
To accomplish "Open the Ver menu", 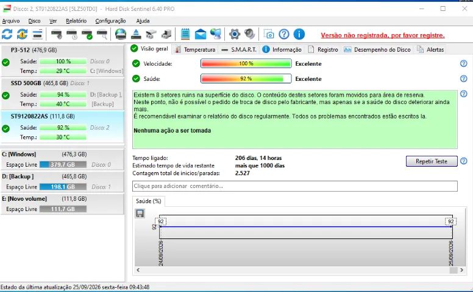I will (x=53, y=21).
